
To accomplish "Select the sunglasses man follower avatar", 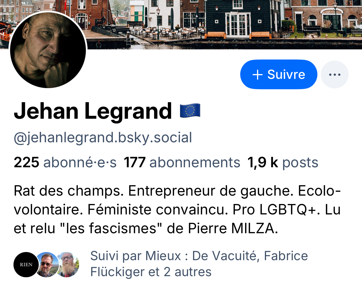I will point(47,264).
